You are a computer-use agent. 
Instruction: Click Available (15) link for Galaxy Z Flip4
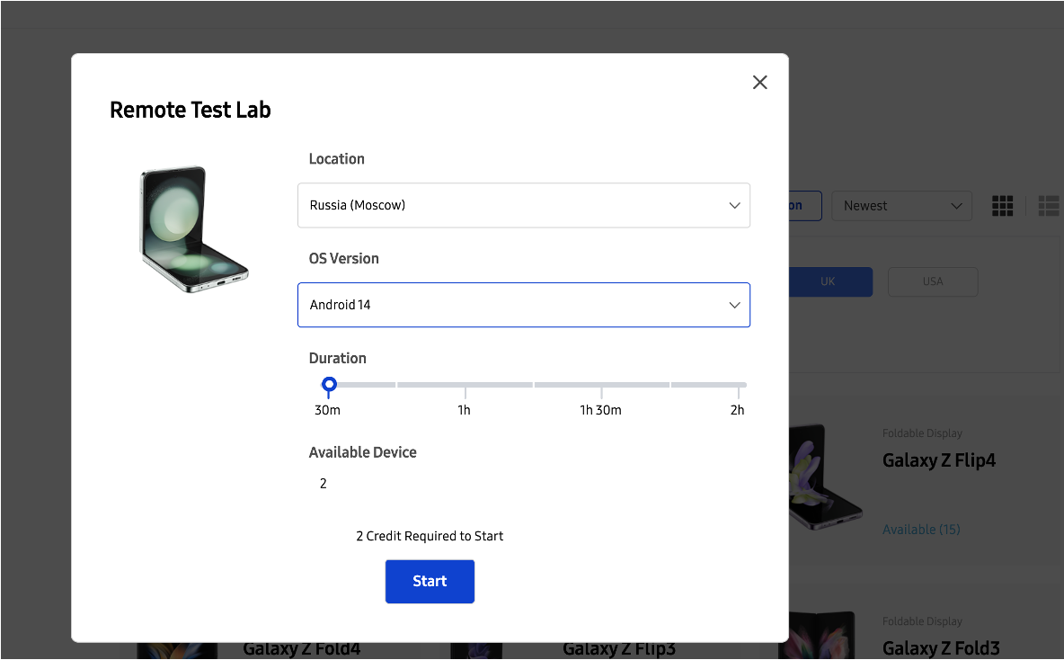click(x=921, y=530)
